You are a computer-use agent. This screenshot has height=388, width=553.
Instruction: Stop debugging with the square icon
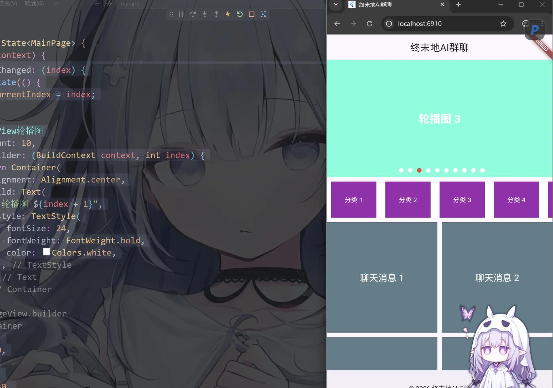coord(251,14)
